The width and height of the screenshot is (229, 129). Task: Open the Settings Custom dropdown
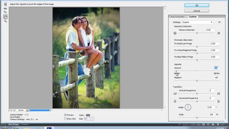click(x=197, y=22)
